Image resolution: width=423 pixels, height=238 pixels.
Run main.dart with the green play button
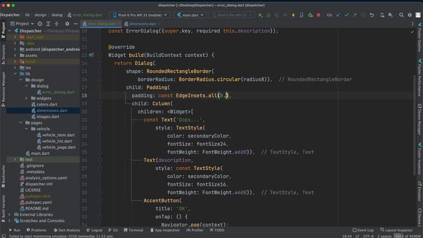(x=260, y=15)
